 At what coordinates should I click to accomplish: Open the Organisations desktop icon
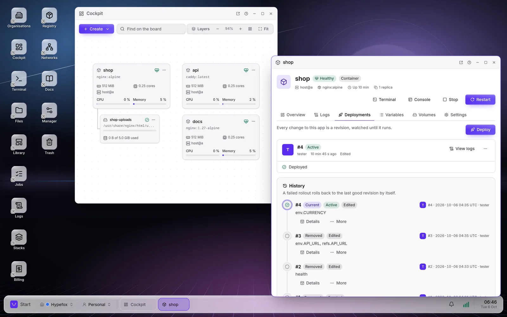point(19,18)
